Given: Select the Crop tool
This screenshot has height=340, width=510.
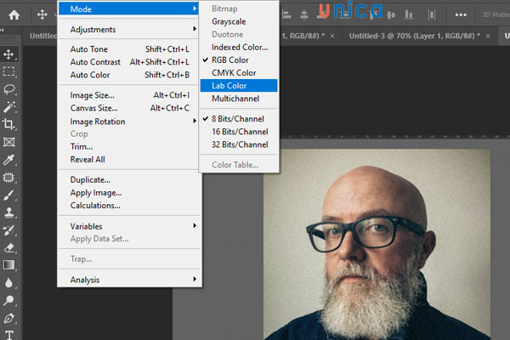Looking at the screenshot, I should 9,124.
